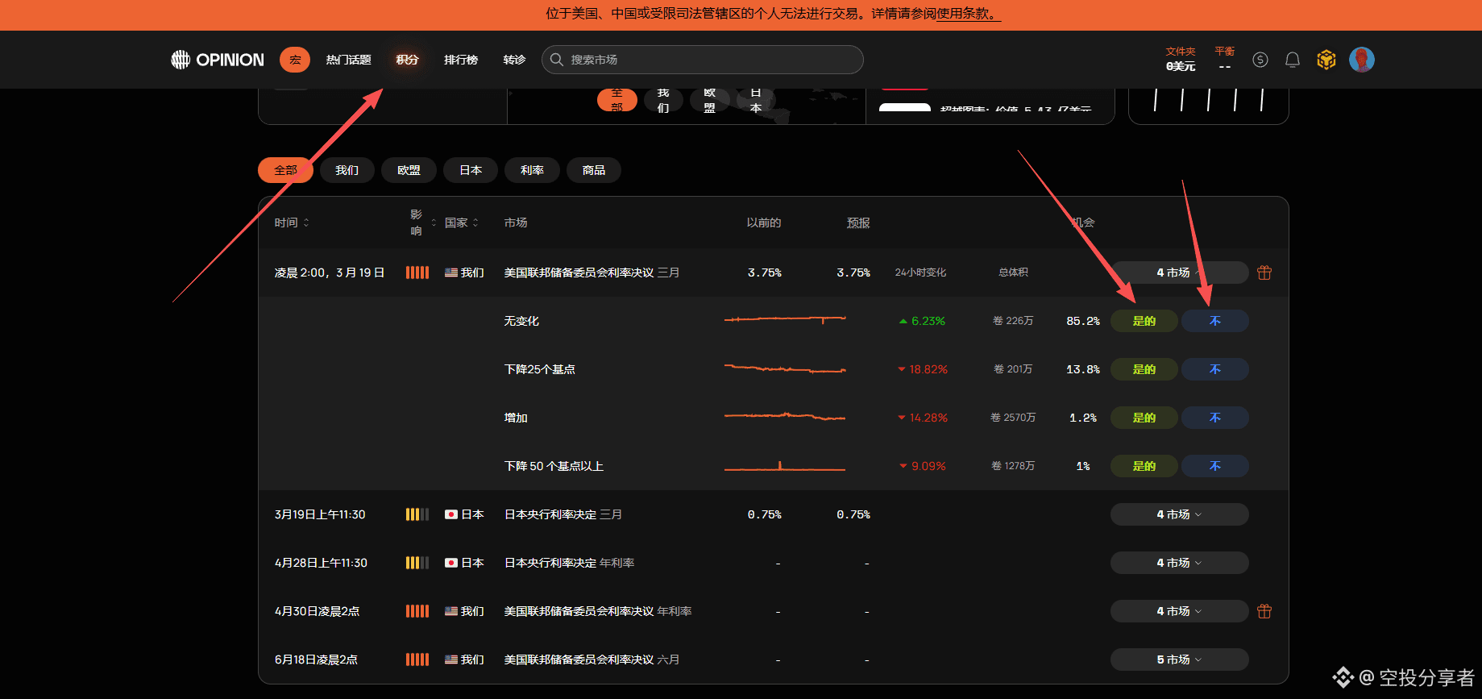Open the 使用条款 link in banner
This screenshot has width=1482, height=699.
968,14
